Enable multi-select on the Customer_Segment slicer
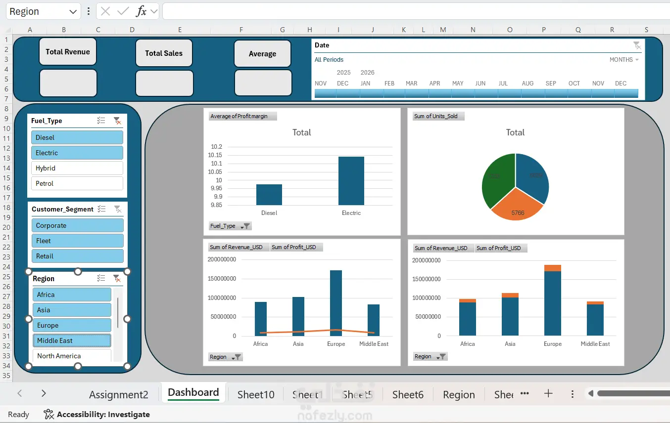This screenshot has height=423, width=670. point(101,209)
